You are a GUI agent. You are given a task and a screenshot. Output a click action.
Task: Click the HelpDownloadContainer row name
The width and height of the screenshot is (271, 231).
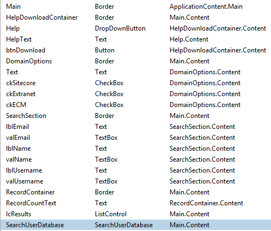pos(42,17)
